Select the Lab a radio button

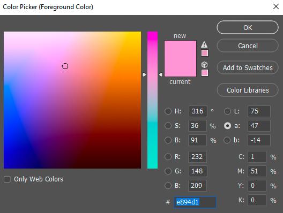coord(227,126)
